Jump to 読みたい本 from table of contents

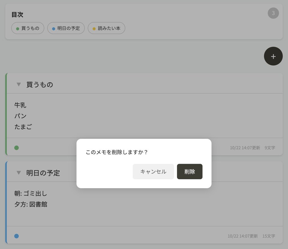pyautogui.click(x=106, y=28)
